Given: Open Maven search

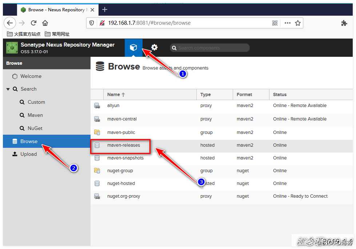Looking at the screenshot, I should click(35, 115).
